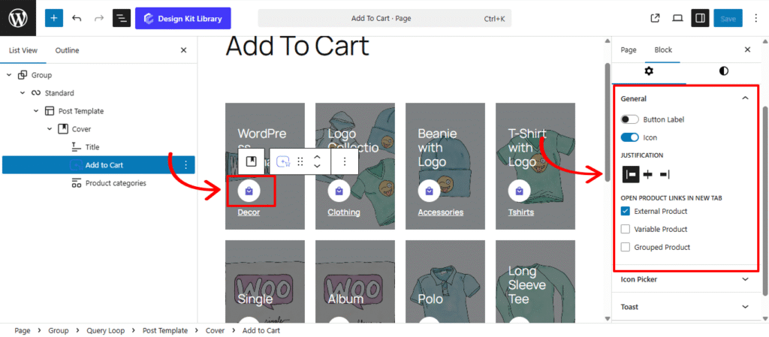
Task: Switch to the Page settings tab
Action: click(x=629, y=50)
